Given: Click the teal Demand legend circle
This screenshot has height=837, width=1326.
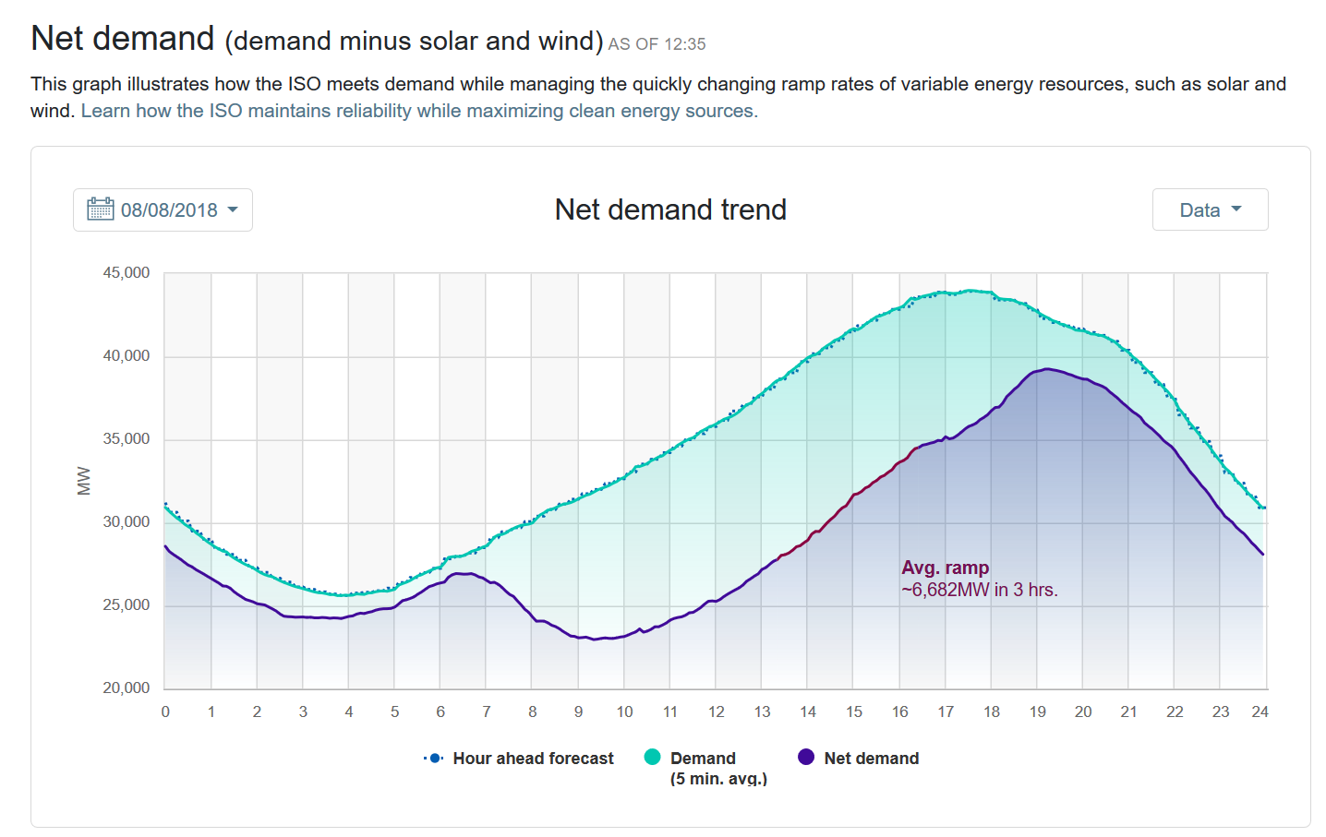Looking at the screenshot, I should [653, 758].
